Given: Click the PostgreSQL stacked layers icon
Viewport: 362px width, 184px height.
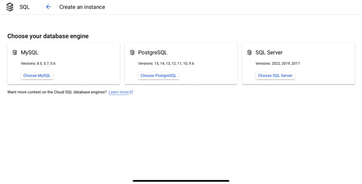Looking at the screenshot, I should (132, 52).
